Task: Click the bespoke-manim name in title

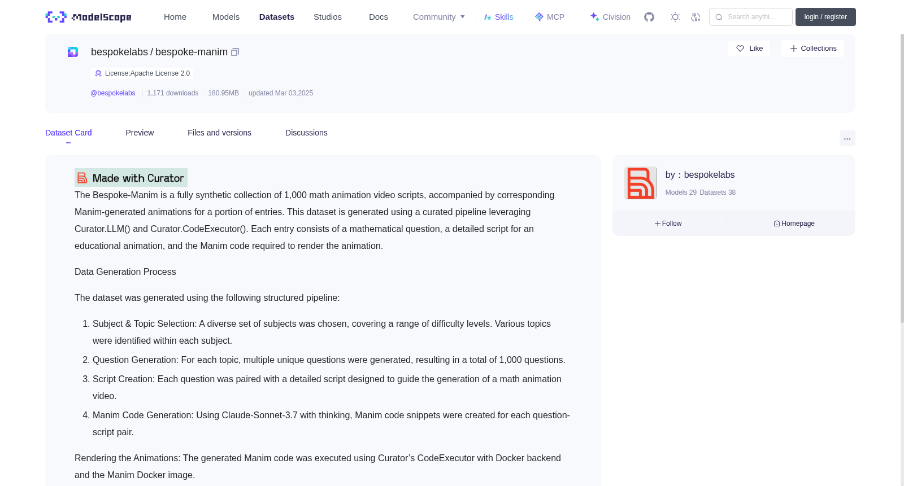Action: (192, 52)
